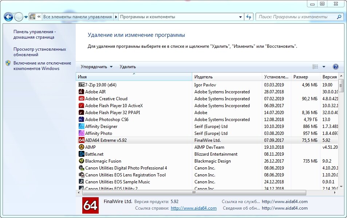Screen dimensions: 347x218
Task: Open Просмотр установленных обновлений link
Action: tap(40, 52)
